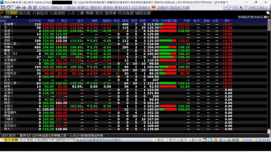This screenshot has height=152, width=271.
Task: Open the 策略(D) menu
Action: [56, 8]
